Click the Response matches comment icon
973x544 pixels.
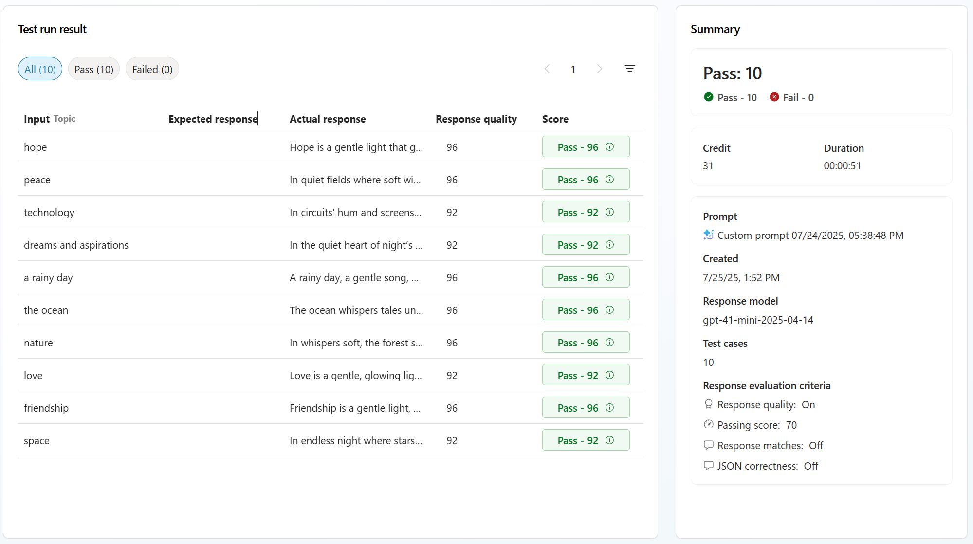click(x=708, y=445)
